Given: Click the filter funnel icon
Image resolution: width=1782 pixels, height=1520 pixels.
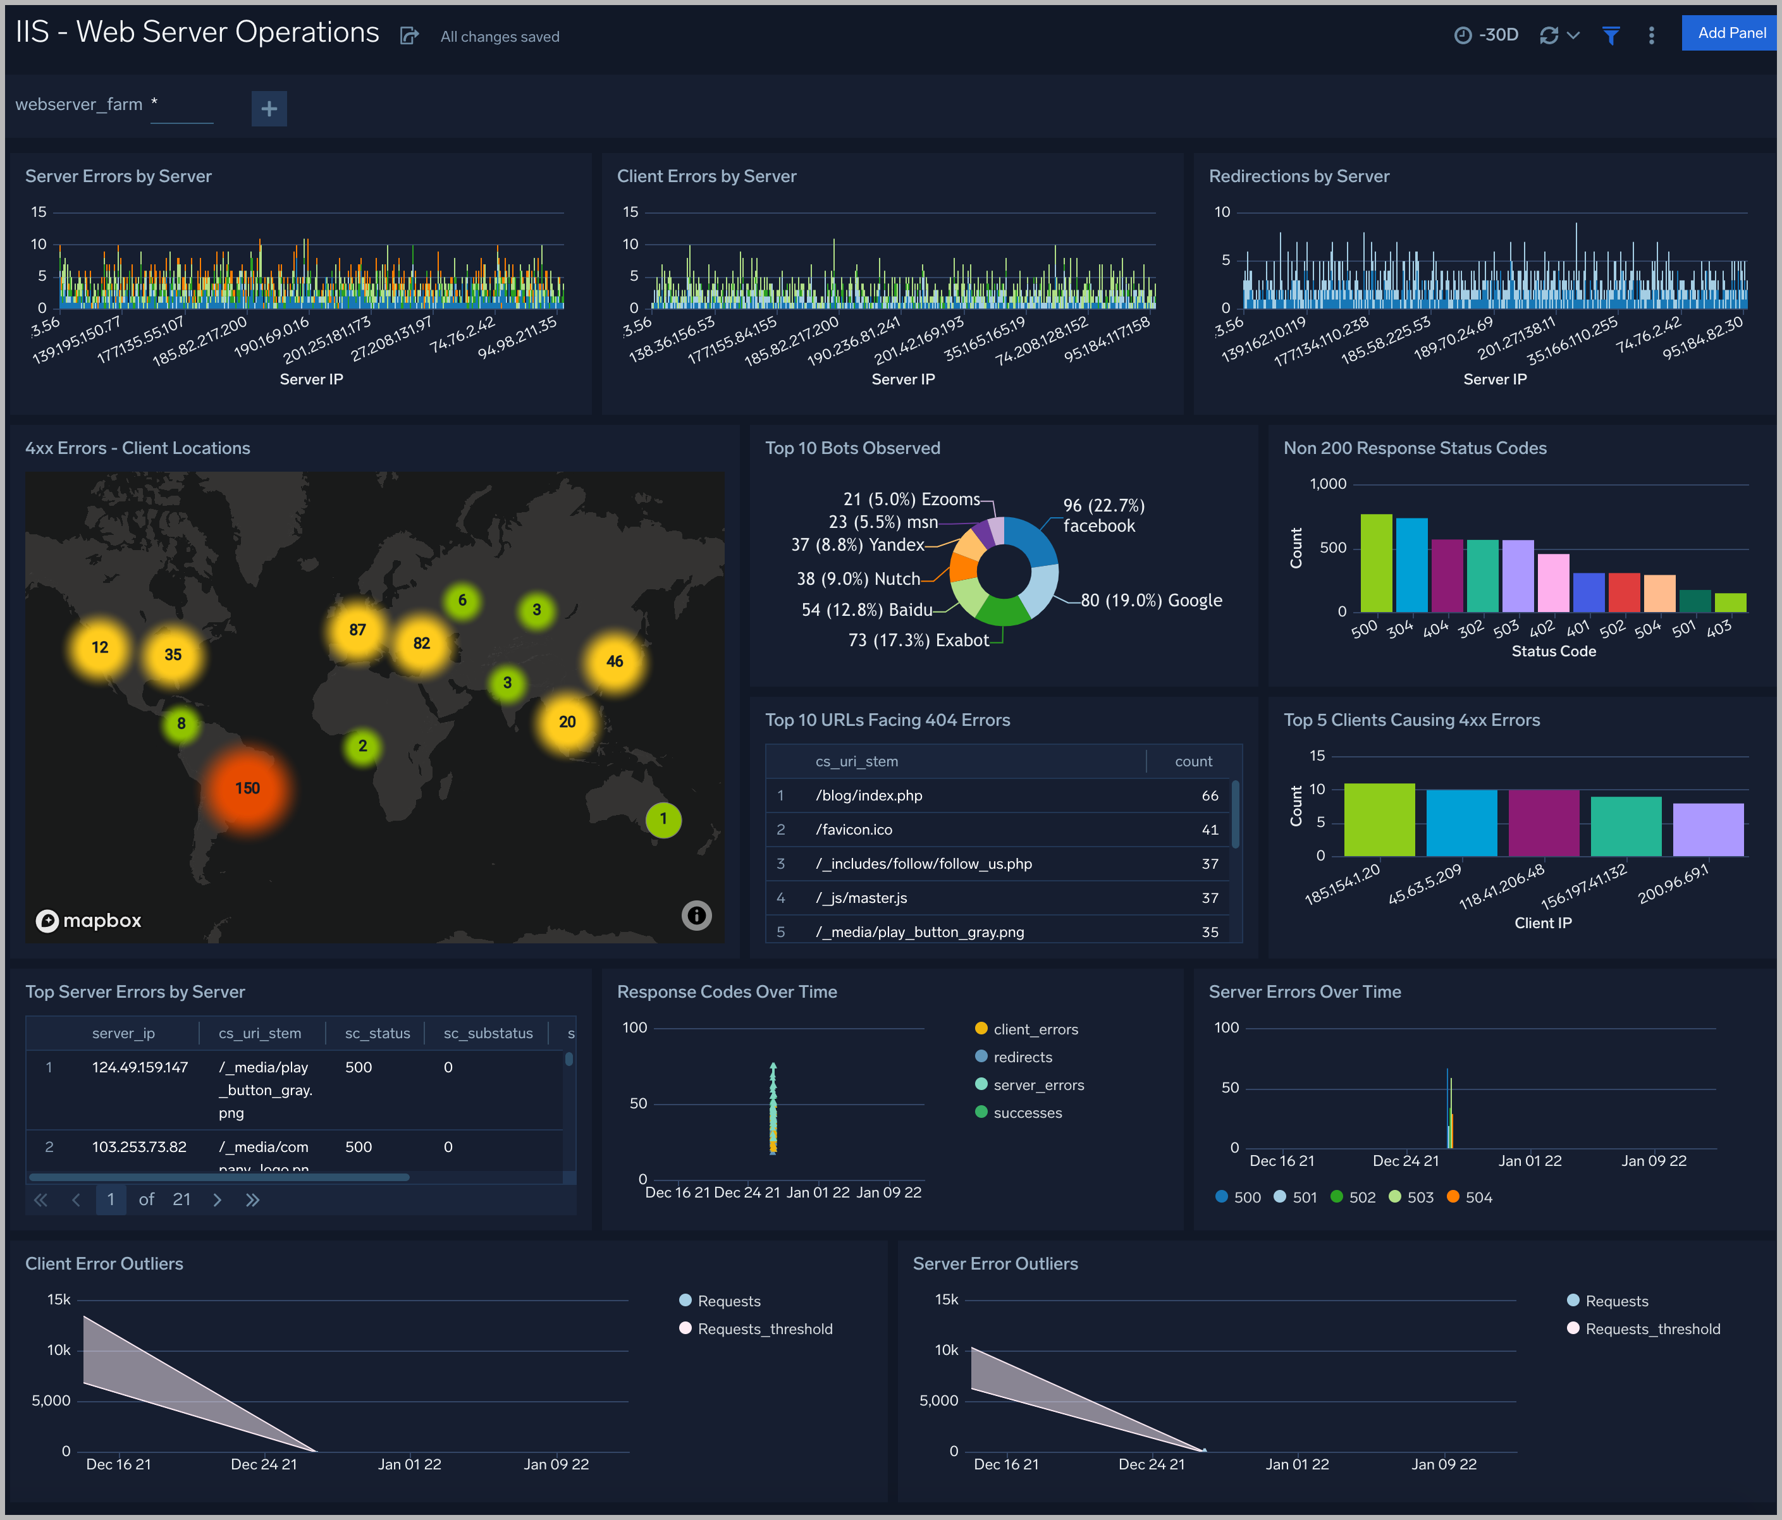Looking at the screenshot, I should (1611, 35).
